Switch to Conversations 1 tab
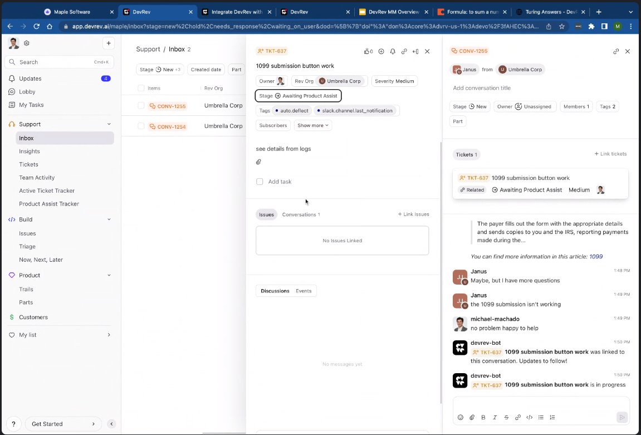641x435 pixels. (301, 214)
